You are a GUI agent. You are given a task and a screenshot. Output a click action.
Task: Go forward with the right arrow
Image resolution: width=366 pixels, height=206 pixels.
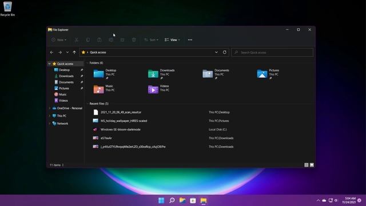[x=60, y=52]
